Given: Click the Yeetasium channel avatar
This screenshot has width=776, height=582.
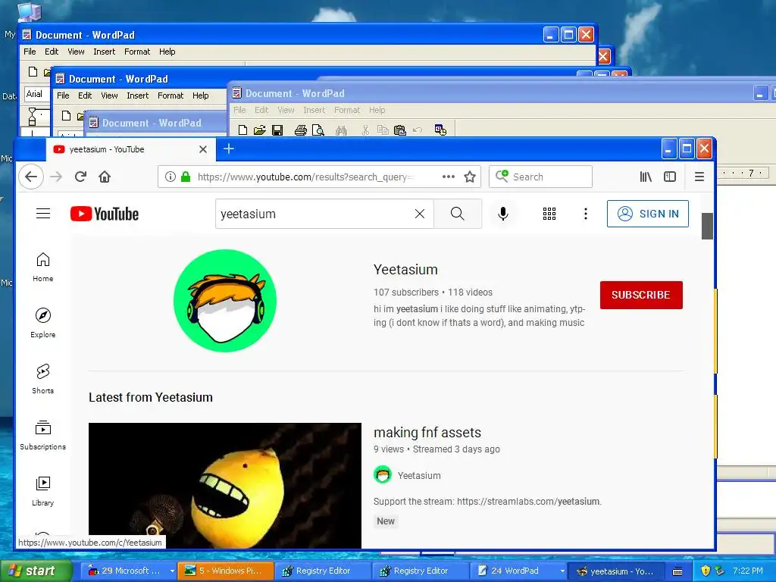Looking at the screenshot, I should coord(225,300).
